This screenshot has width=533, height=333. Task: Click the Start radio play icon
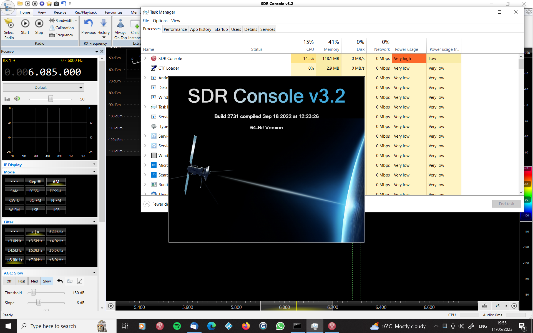(x=25, y=24)
